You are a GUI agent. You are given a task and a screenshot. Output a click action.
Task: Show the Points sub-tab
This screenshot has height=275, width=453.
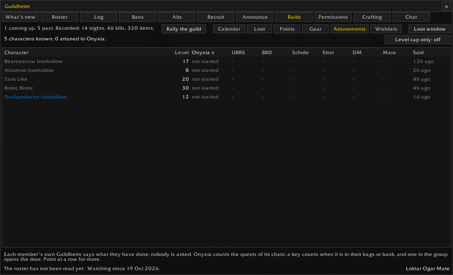point(287,29)
